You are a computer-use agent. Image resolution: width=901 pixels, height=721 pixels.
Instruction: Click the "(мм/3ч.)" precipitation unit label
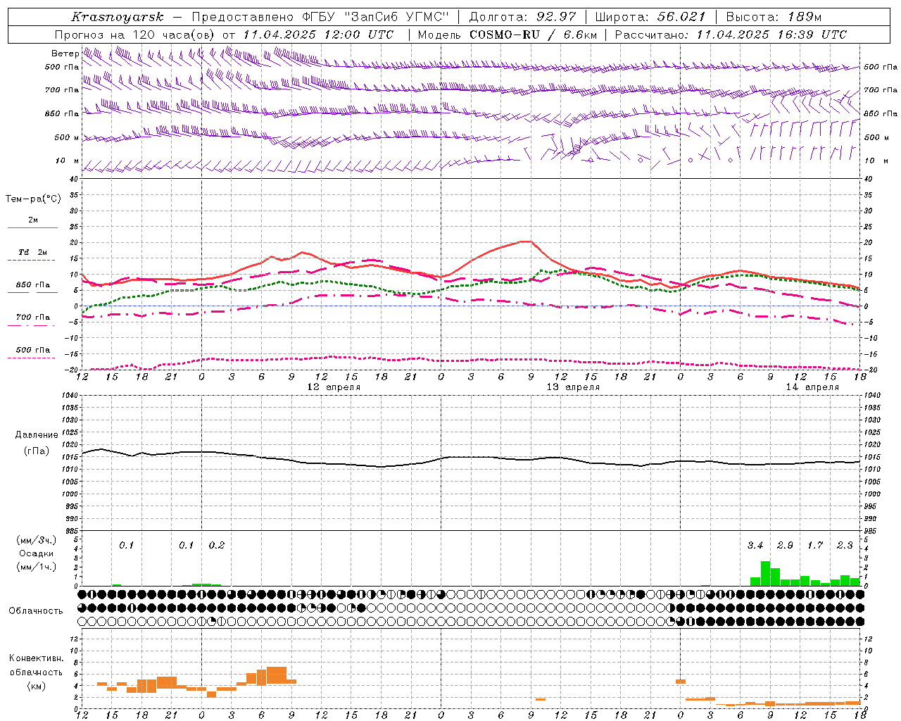tap(36, 540)
